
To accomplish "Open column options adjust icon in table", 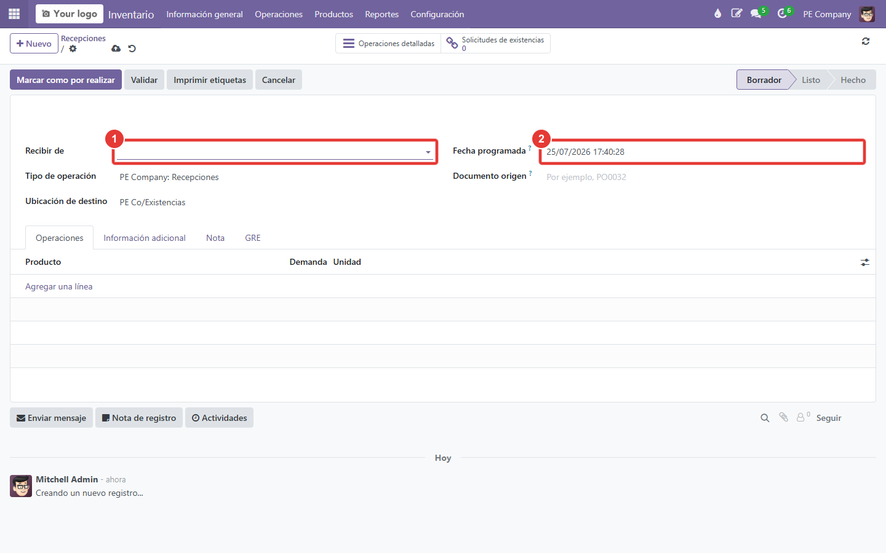I will click(864, 262).
